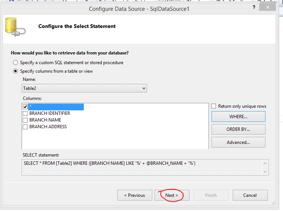Open the Table2 name dropdown
283x211 pixels.
coord(84,88)
